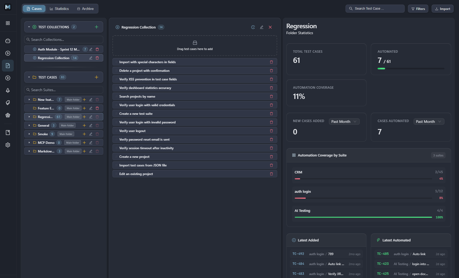Image resolution: width=459 pixels, height=278 pixels.
Task: Open the Filters button
Action: [x=418, y=9]
